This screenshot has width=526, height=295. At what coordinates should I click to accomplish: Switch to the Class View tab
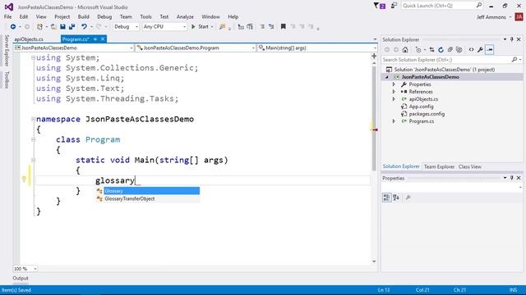coord(469,166)
